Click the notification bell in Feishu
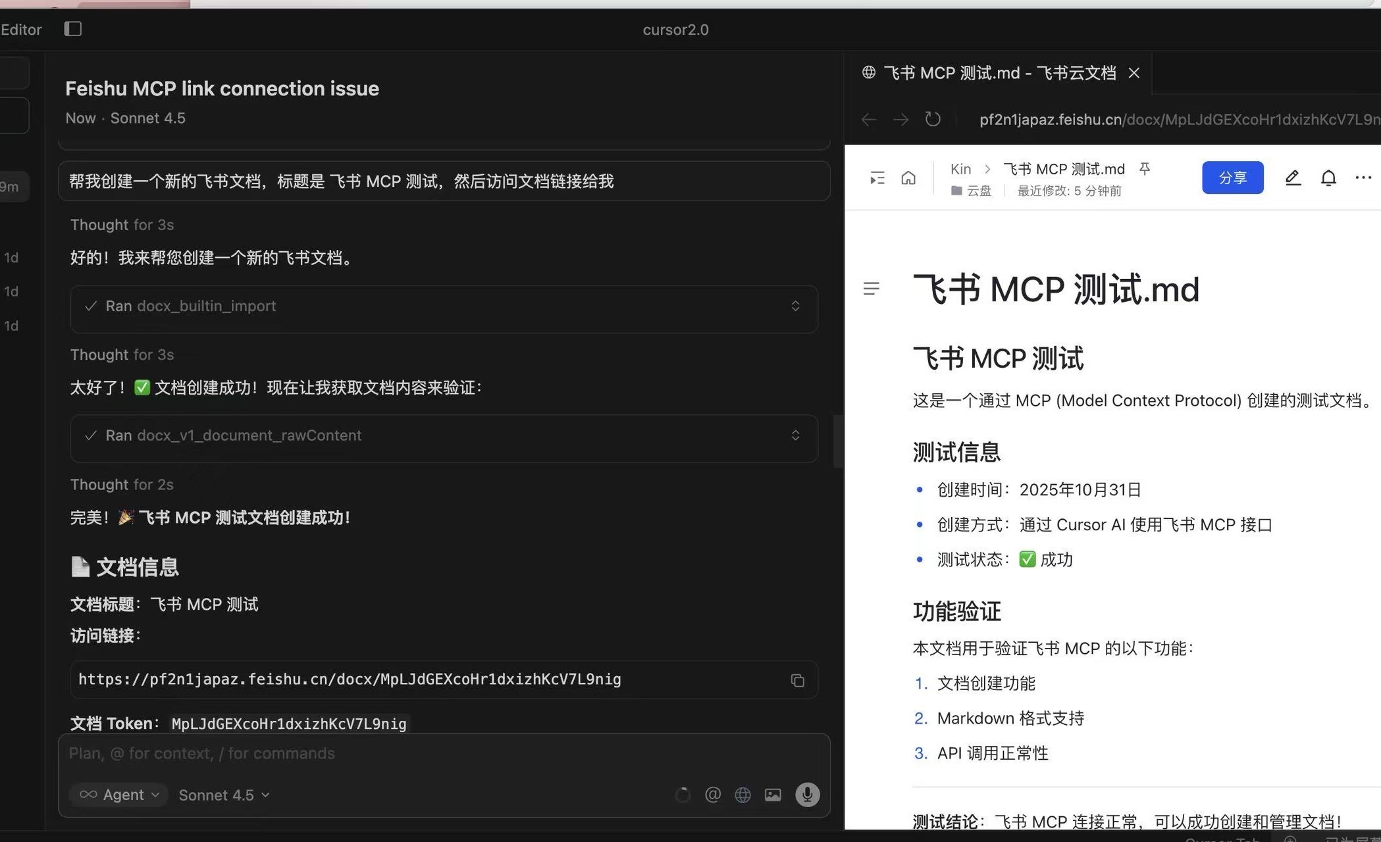1381x842 pixels. pyautogui.click(x=1328, y=178)
